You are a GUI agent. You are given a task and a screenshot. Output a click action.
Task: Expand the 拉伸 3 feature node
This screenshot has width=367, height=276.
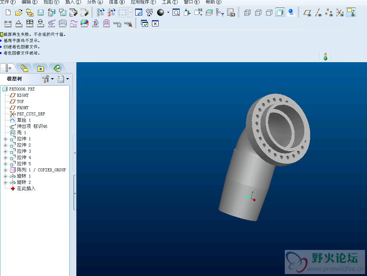click(5, 151)
